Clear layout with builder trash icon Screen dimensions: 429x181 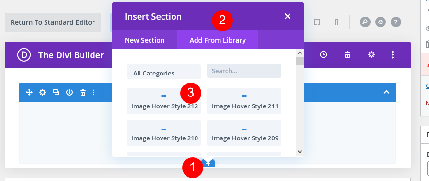coord(348,55)
